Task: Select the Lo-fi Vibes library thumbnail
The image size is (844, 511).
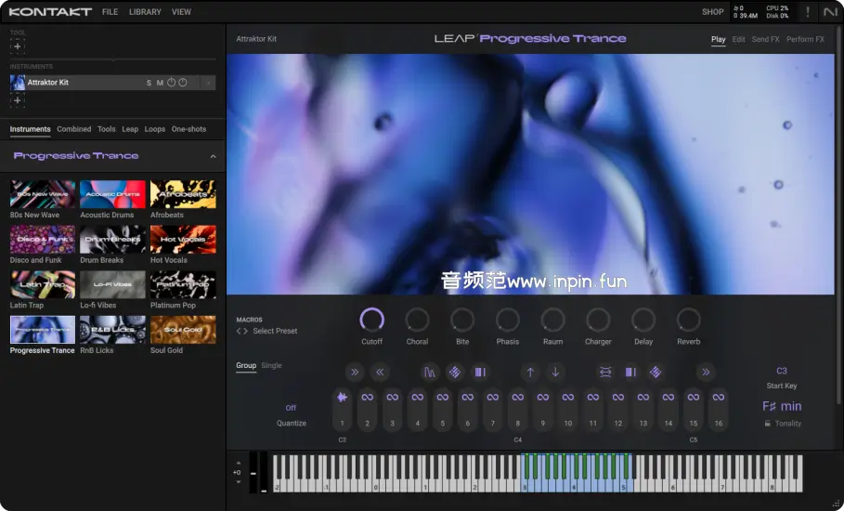Action: [112, 285]
